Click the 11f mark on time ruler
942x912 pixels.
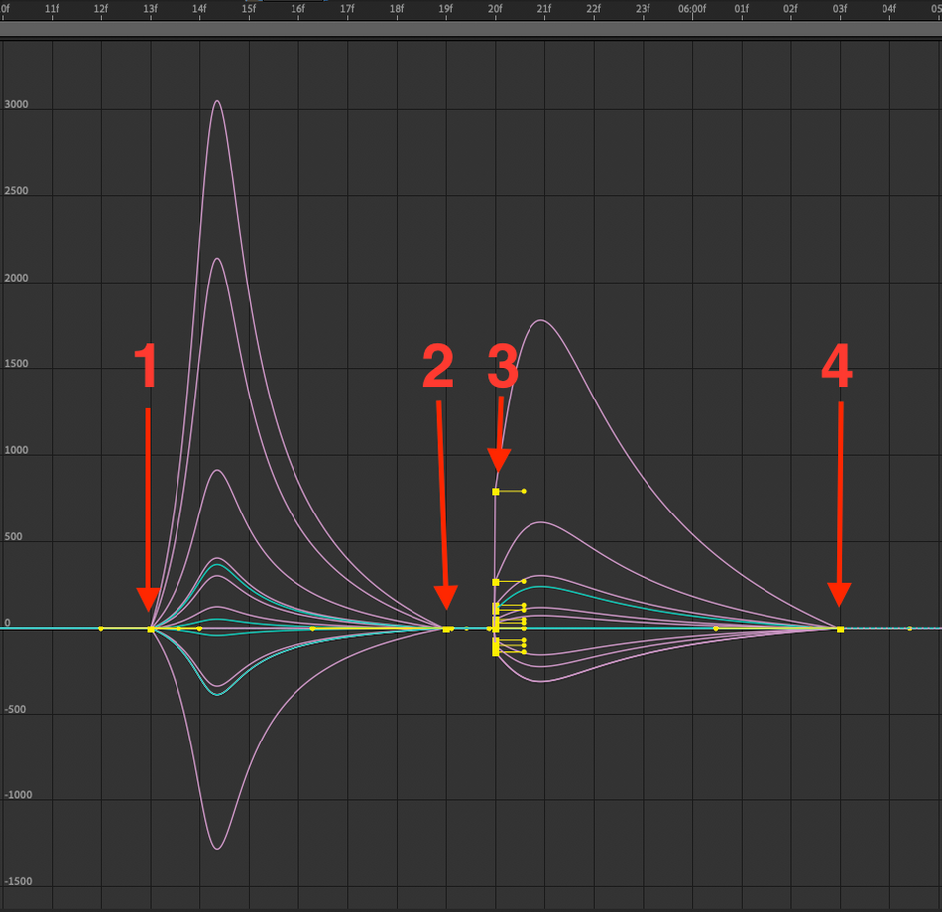[52, 9]
